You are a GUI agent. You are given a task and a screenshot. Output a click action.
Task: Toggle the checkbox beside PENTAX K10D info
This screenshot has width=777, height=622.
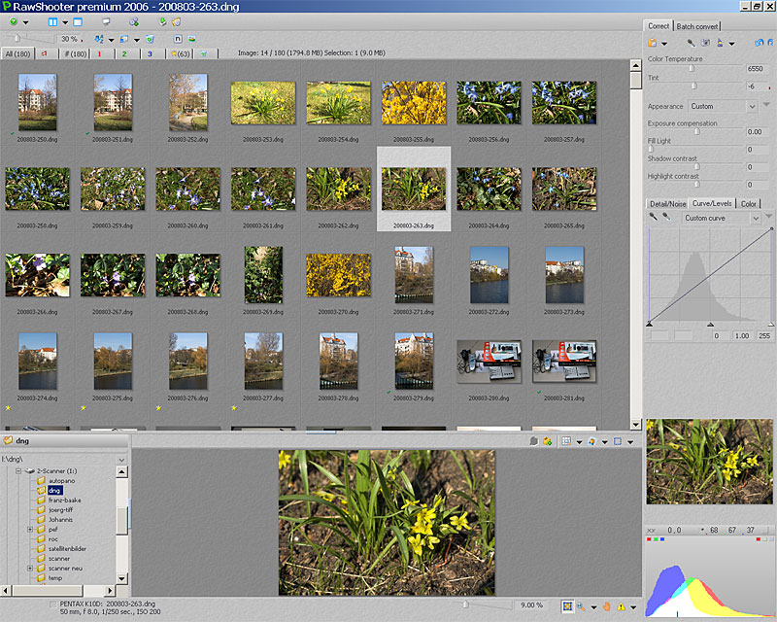click(x=53, y=605)
